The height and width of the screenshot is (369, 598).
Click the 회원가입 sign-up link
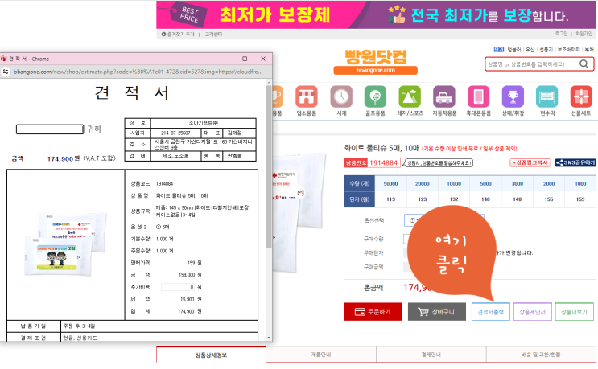point(584,34)
